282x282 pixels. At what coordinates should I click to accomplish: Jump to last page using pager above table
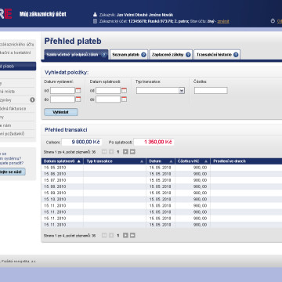[x=132, y=152]
